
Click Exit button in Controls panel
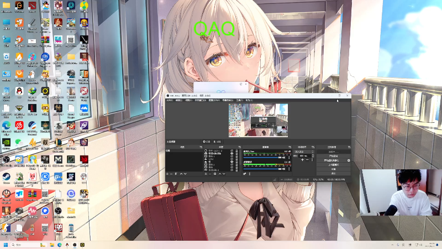click(334, 173)
